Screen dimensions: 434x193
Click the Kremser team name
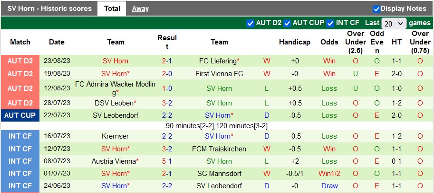tap(116, 136)
